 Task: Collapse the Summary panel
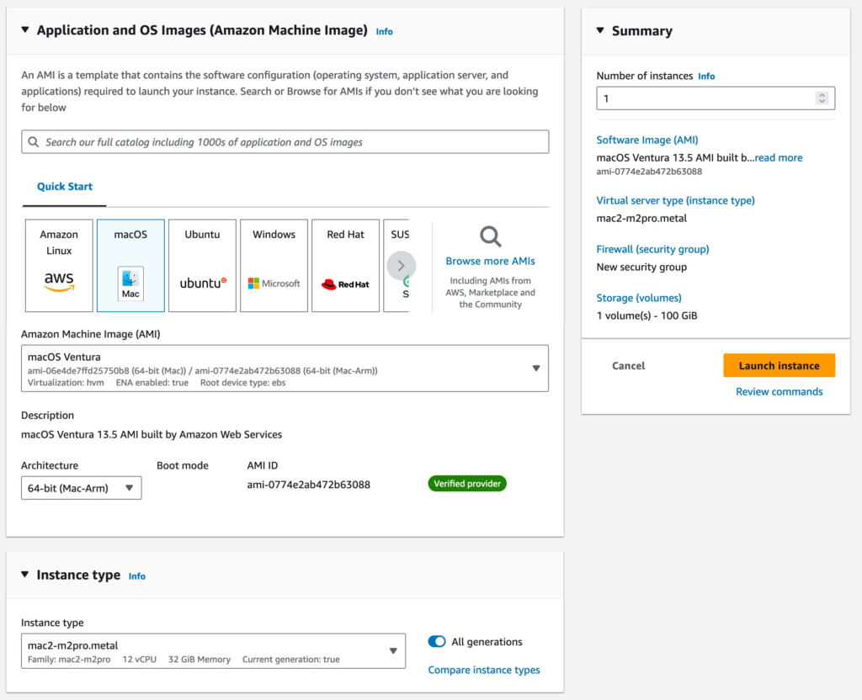[600, 30]
